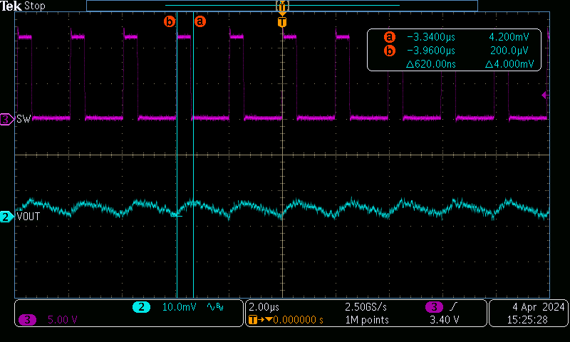Screen dimensions: 570x342
Task: Click the orange trigger position 'T' marker
Action: tap(282, 22)
